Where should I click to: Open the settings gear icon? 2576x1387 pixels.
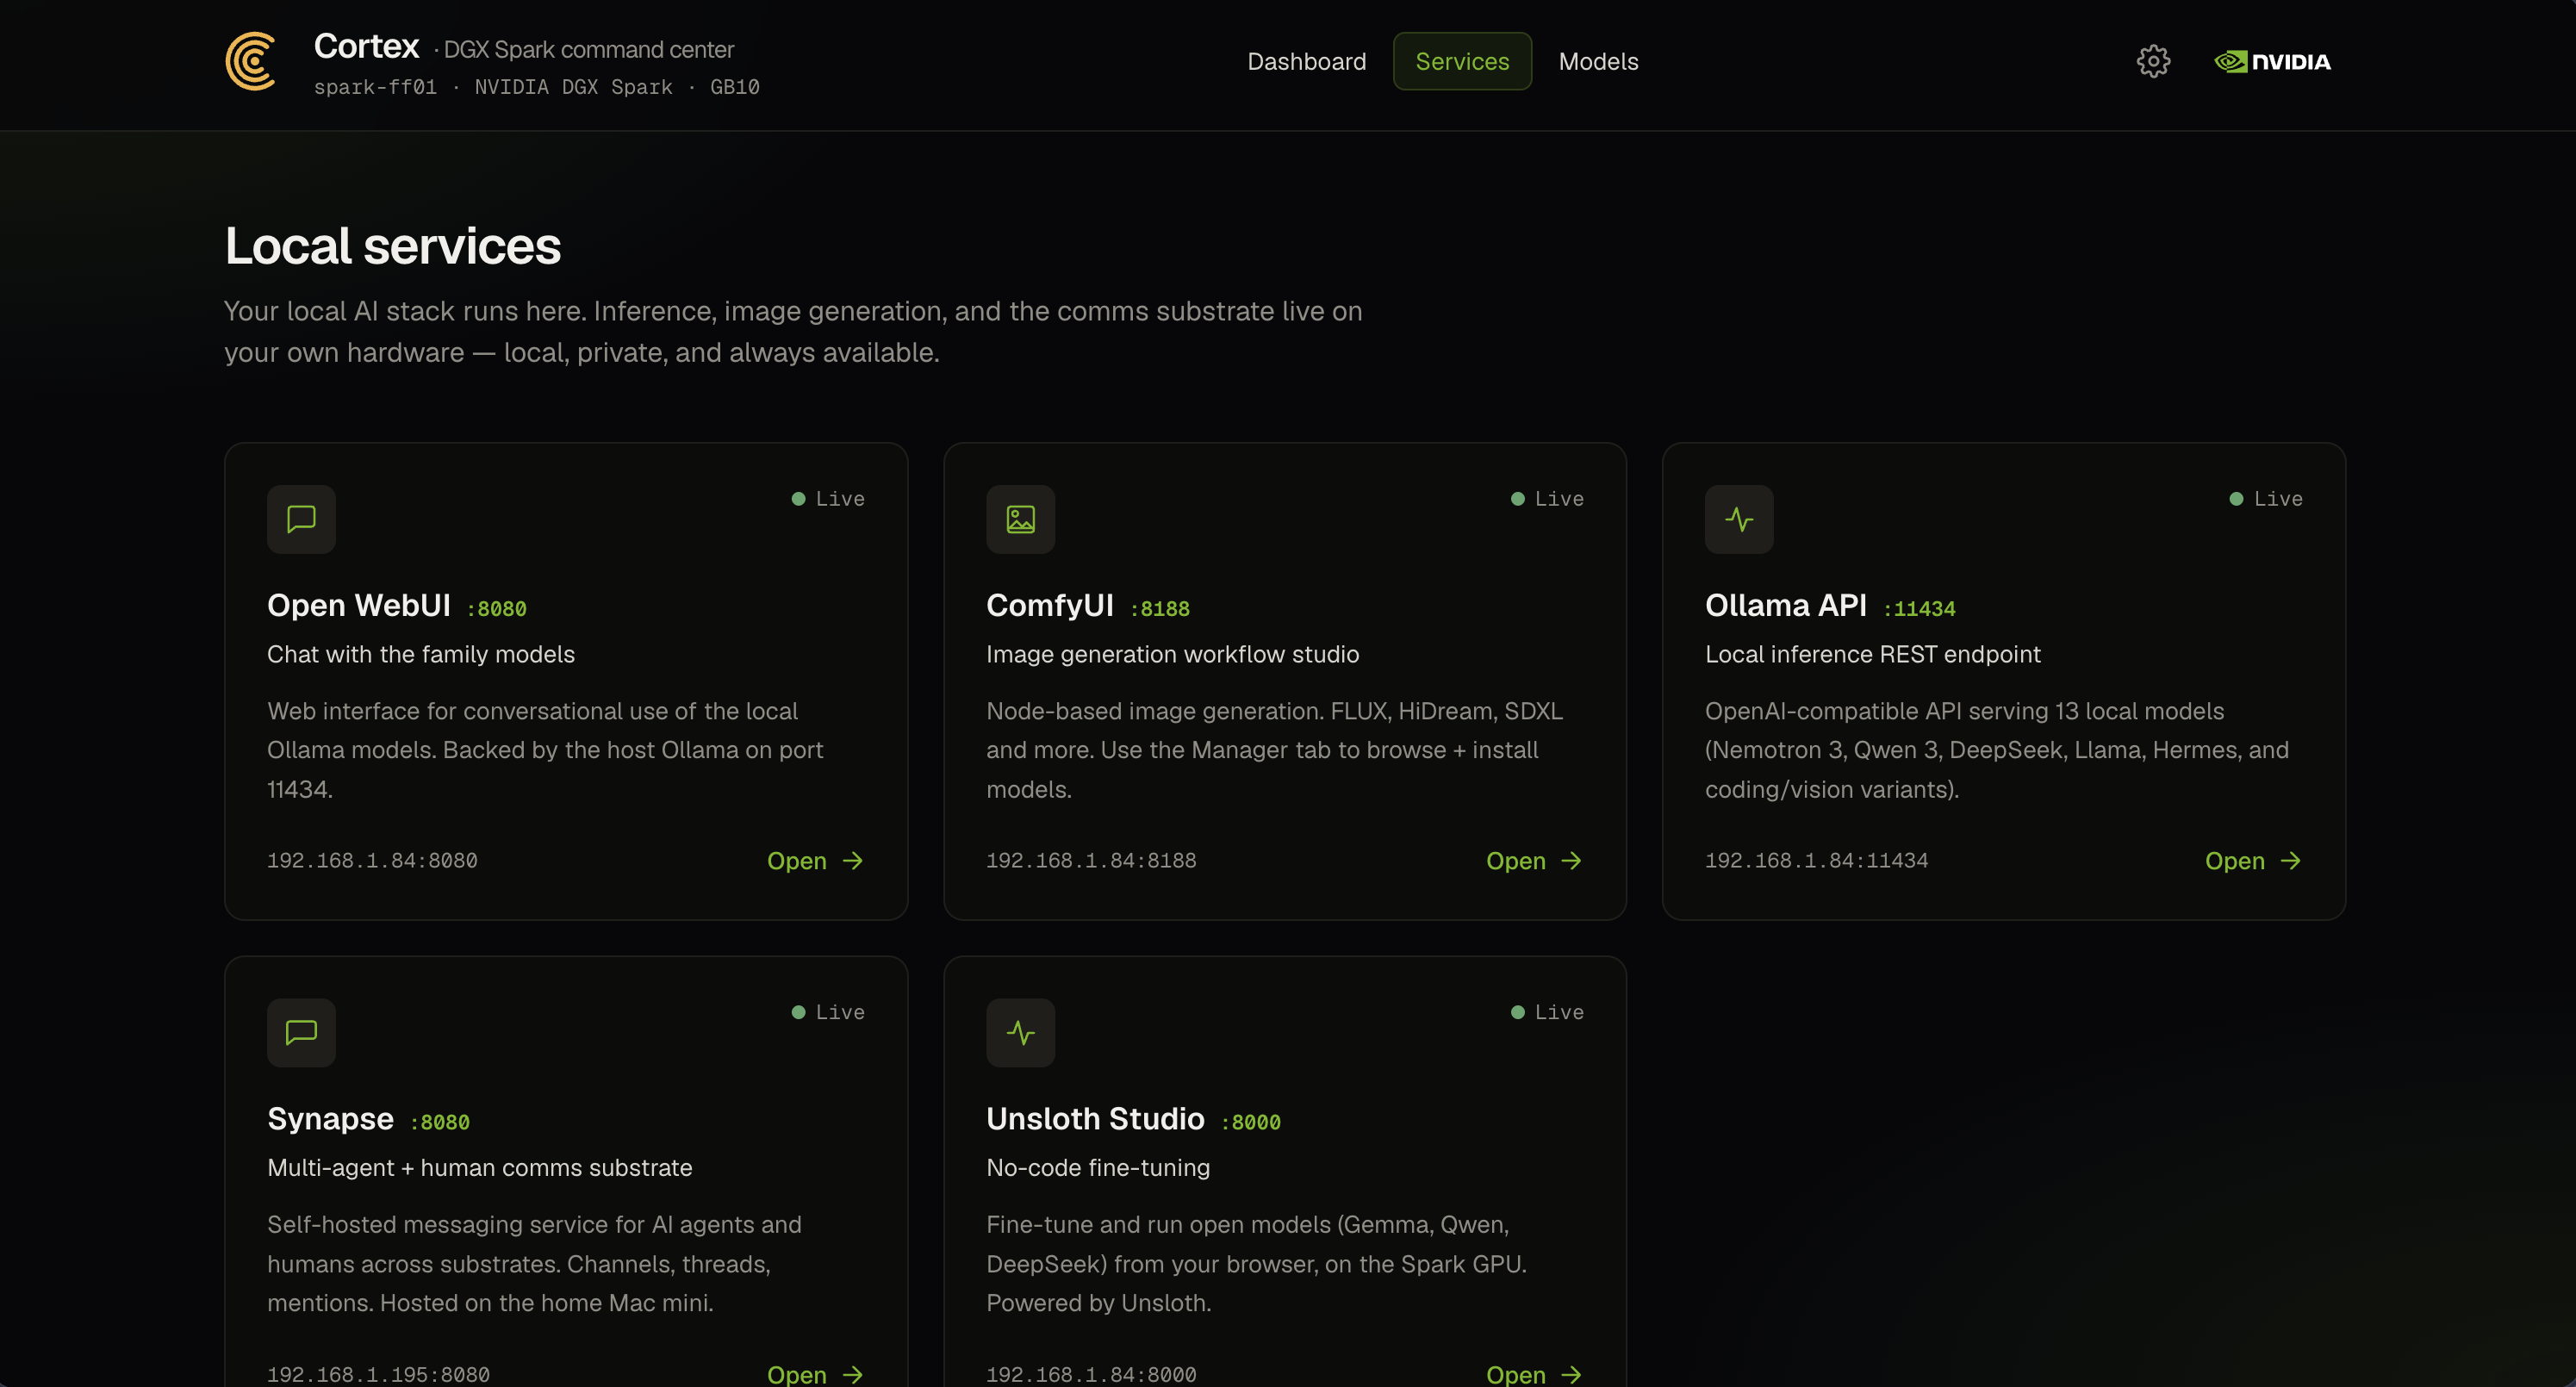pos(2153,61)
